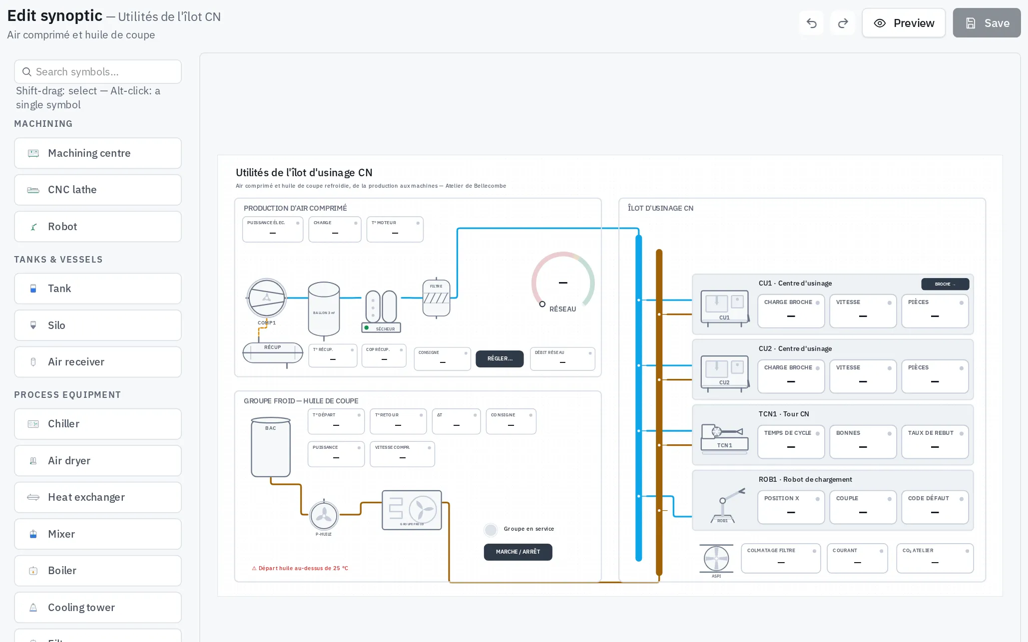Open the Preview mode
Viewport: 1028px width, 642px height.
tap(904, 23)
